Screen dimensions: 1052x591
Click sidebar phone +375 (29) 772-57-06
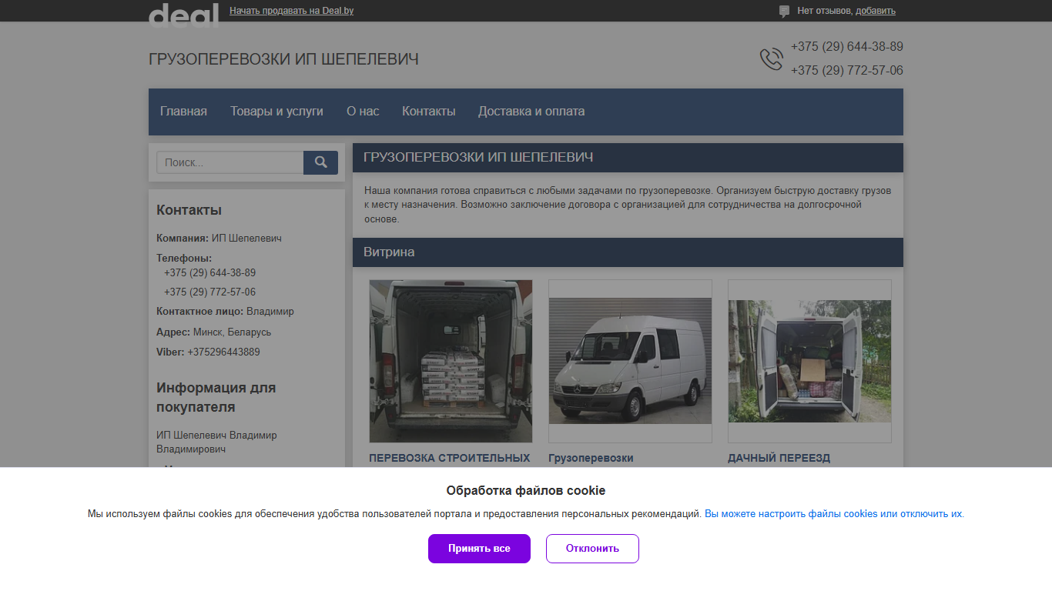(x=209, y=292)
